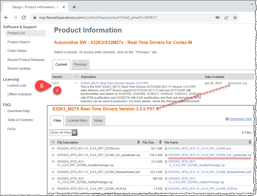Sort by File Size column arrows
257x196 pixels.
point(160,142)
